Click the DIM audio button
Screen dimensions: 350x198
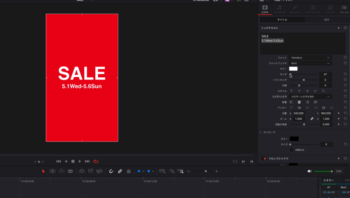click(339, 171)
